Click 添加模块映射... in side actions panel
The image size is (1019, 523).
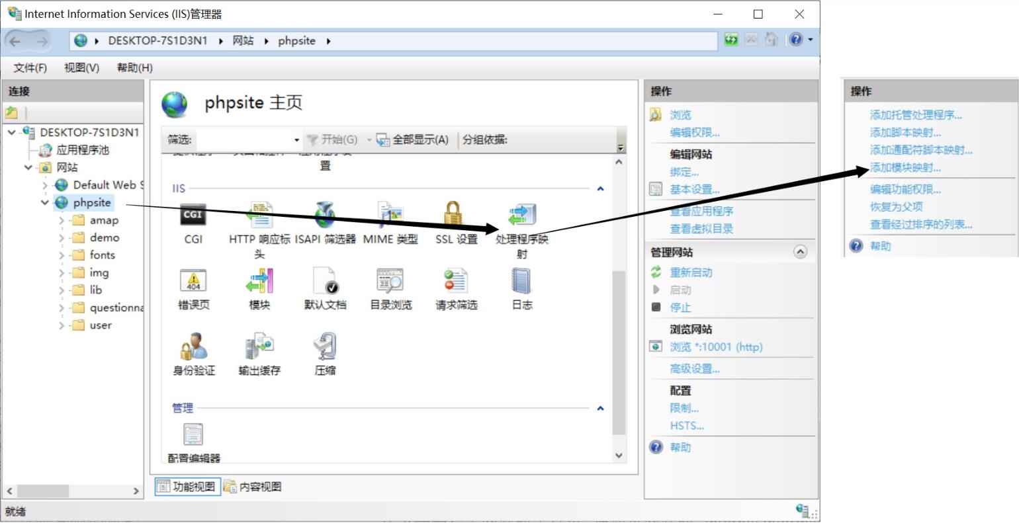pyautogui.click(x=905, y=167)
